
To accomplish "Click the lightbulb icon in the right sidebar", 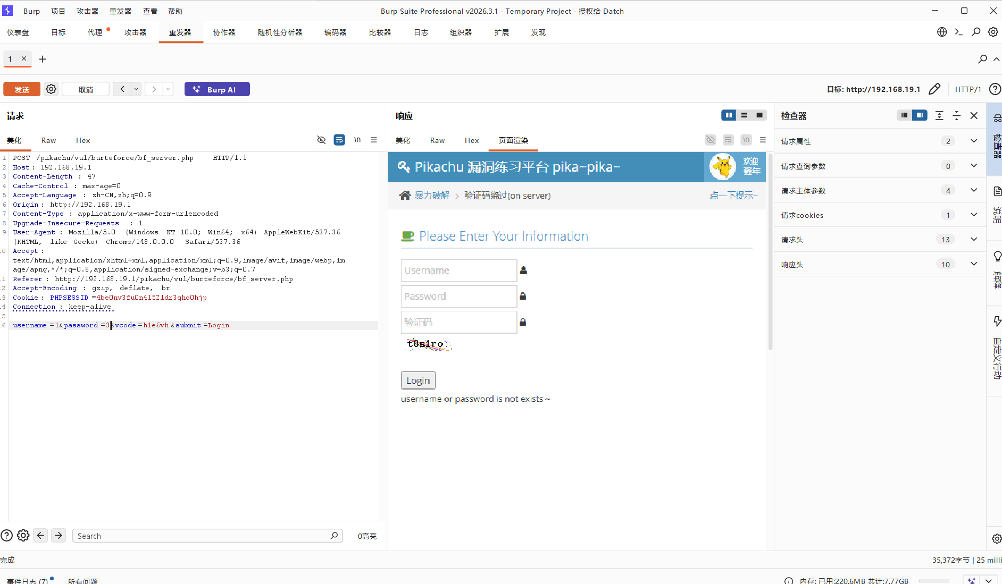I will pyautogui.click(x=997, y=257).
